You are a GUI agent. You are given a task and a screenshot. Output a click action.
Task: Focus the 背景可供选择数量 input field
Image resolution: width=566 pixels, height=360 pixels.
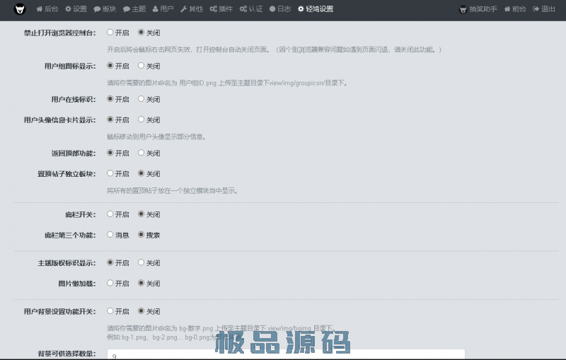click(286, 354)
